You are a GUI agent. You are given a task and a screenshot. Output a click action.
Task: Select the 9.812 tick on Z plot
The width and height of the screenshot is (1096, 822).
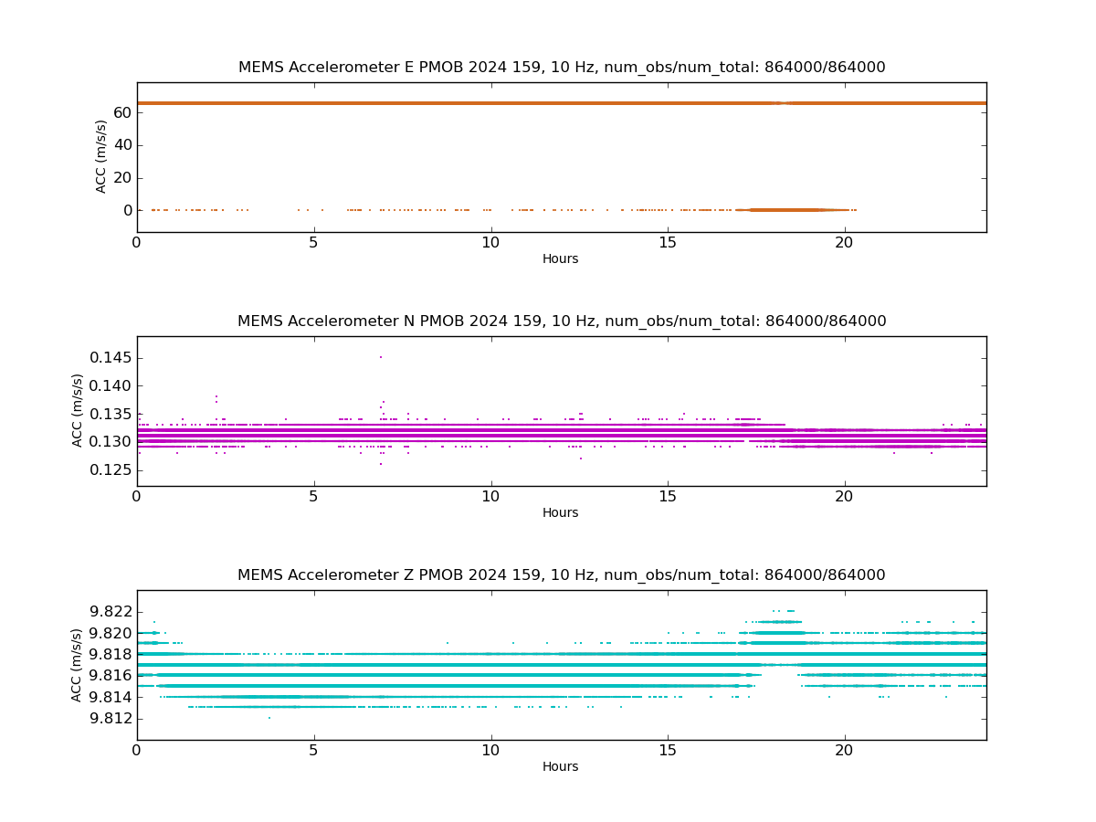(x=111, y=719)
